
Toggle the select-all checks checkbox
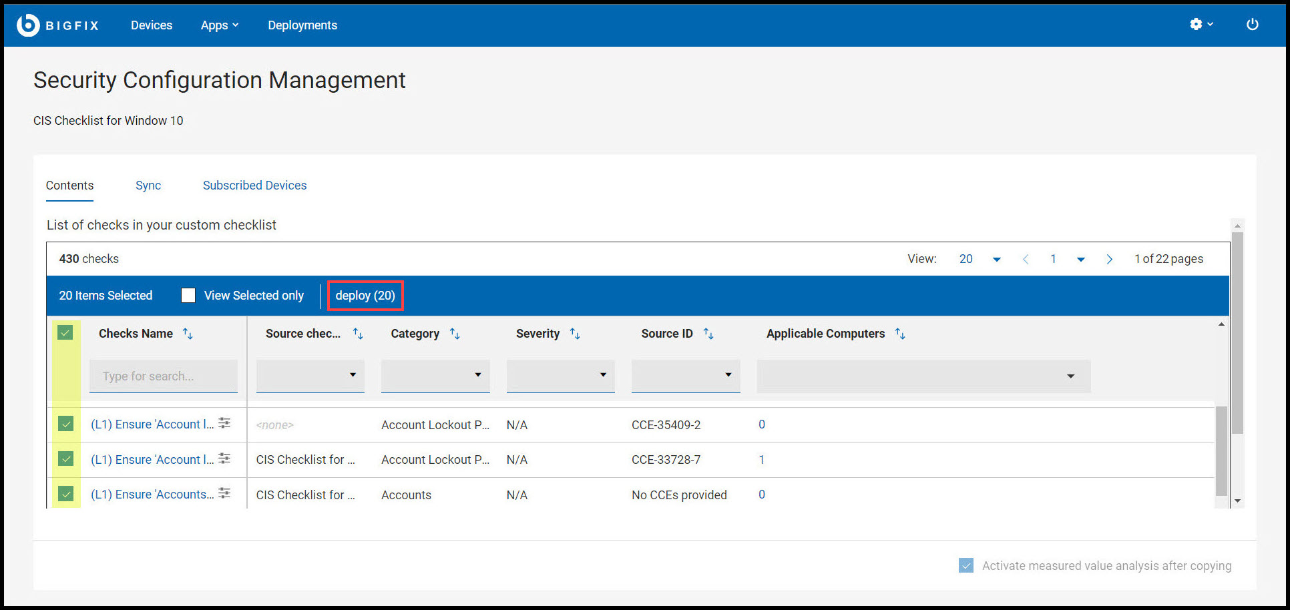coord(65,332)
